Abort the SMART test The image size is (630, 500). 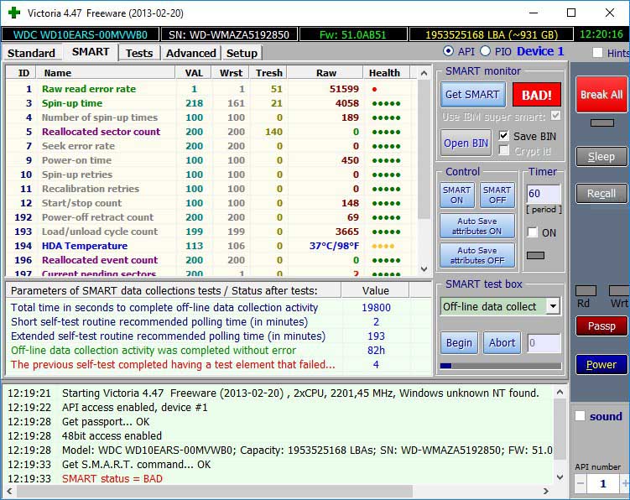click(502, 343)
